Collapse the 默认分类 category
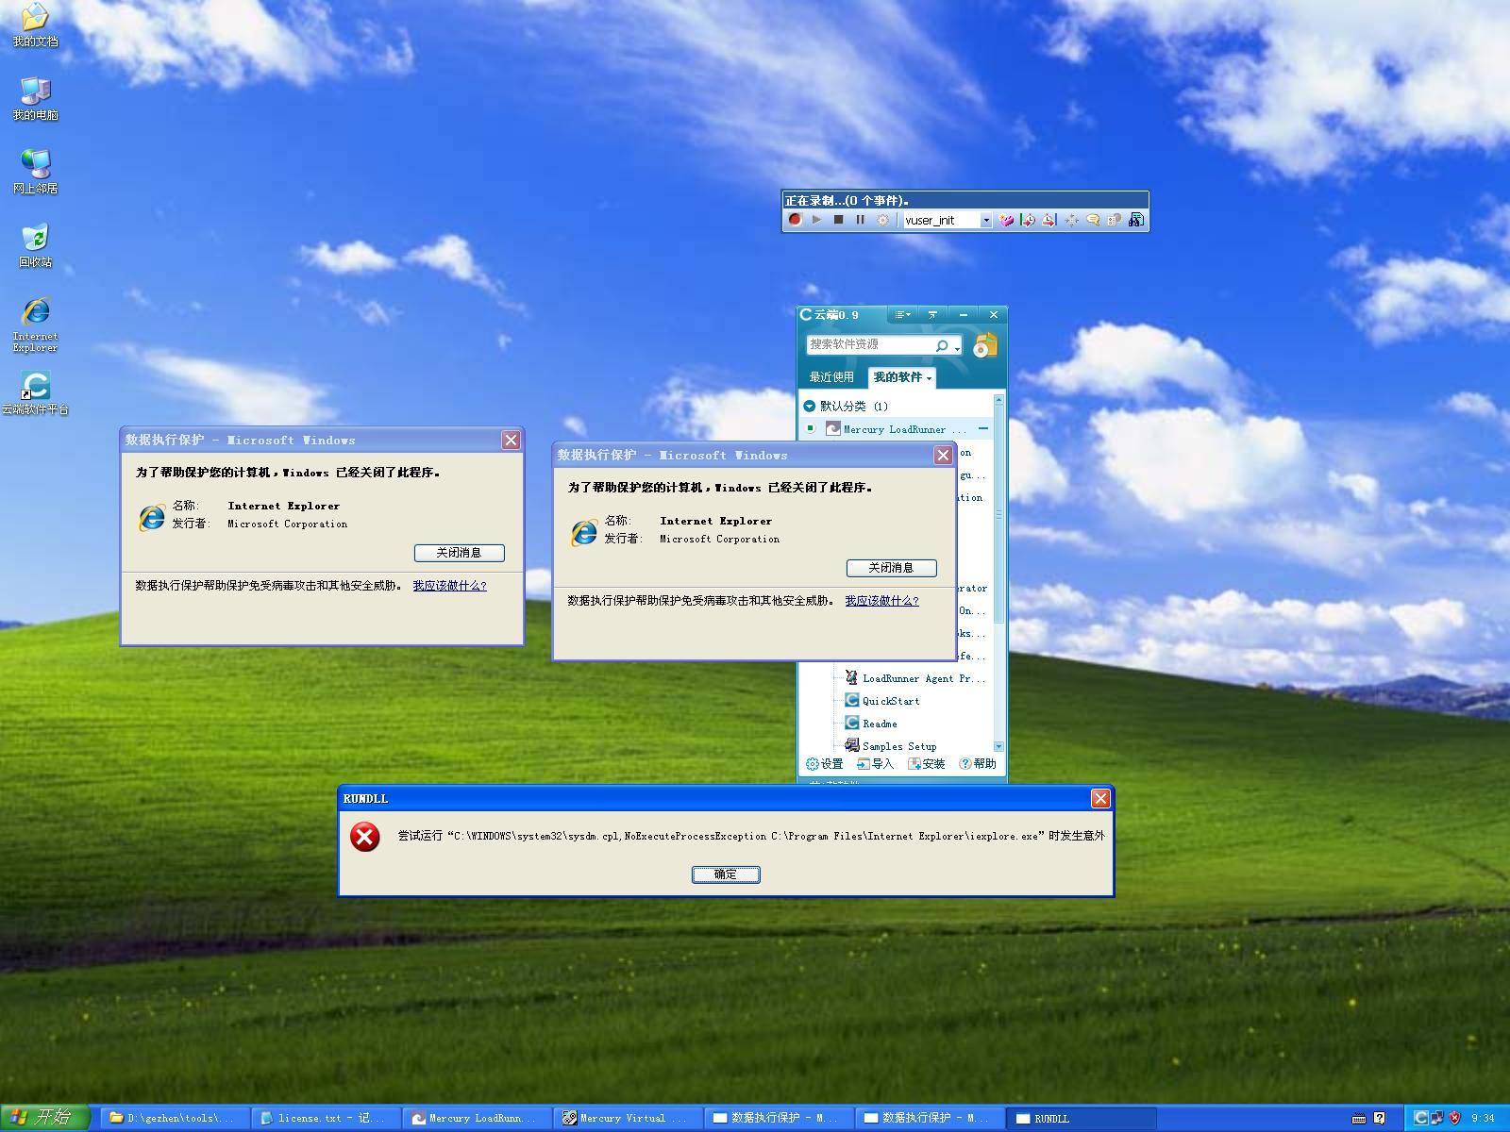Viewport: 1510px width, 1132px height. click(x=809, y=407)
